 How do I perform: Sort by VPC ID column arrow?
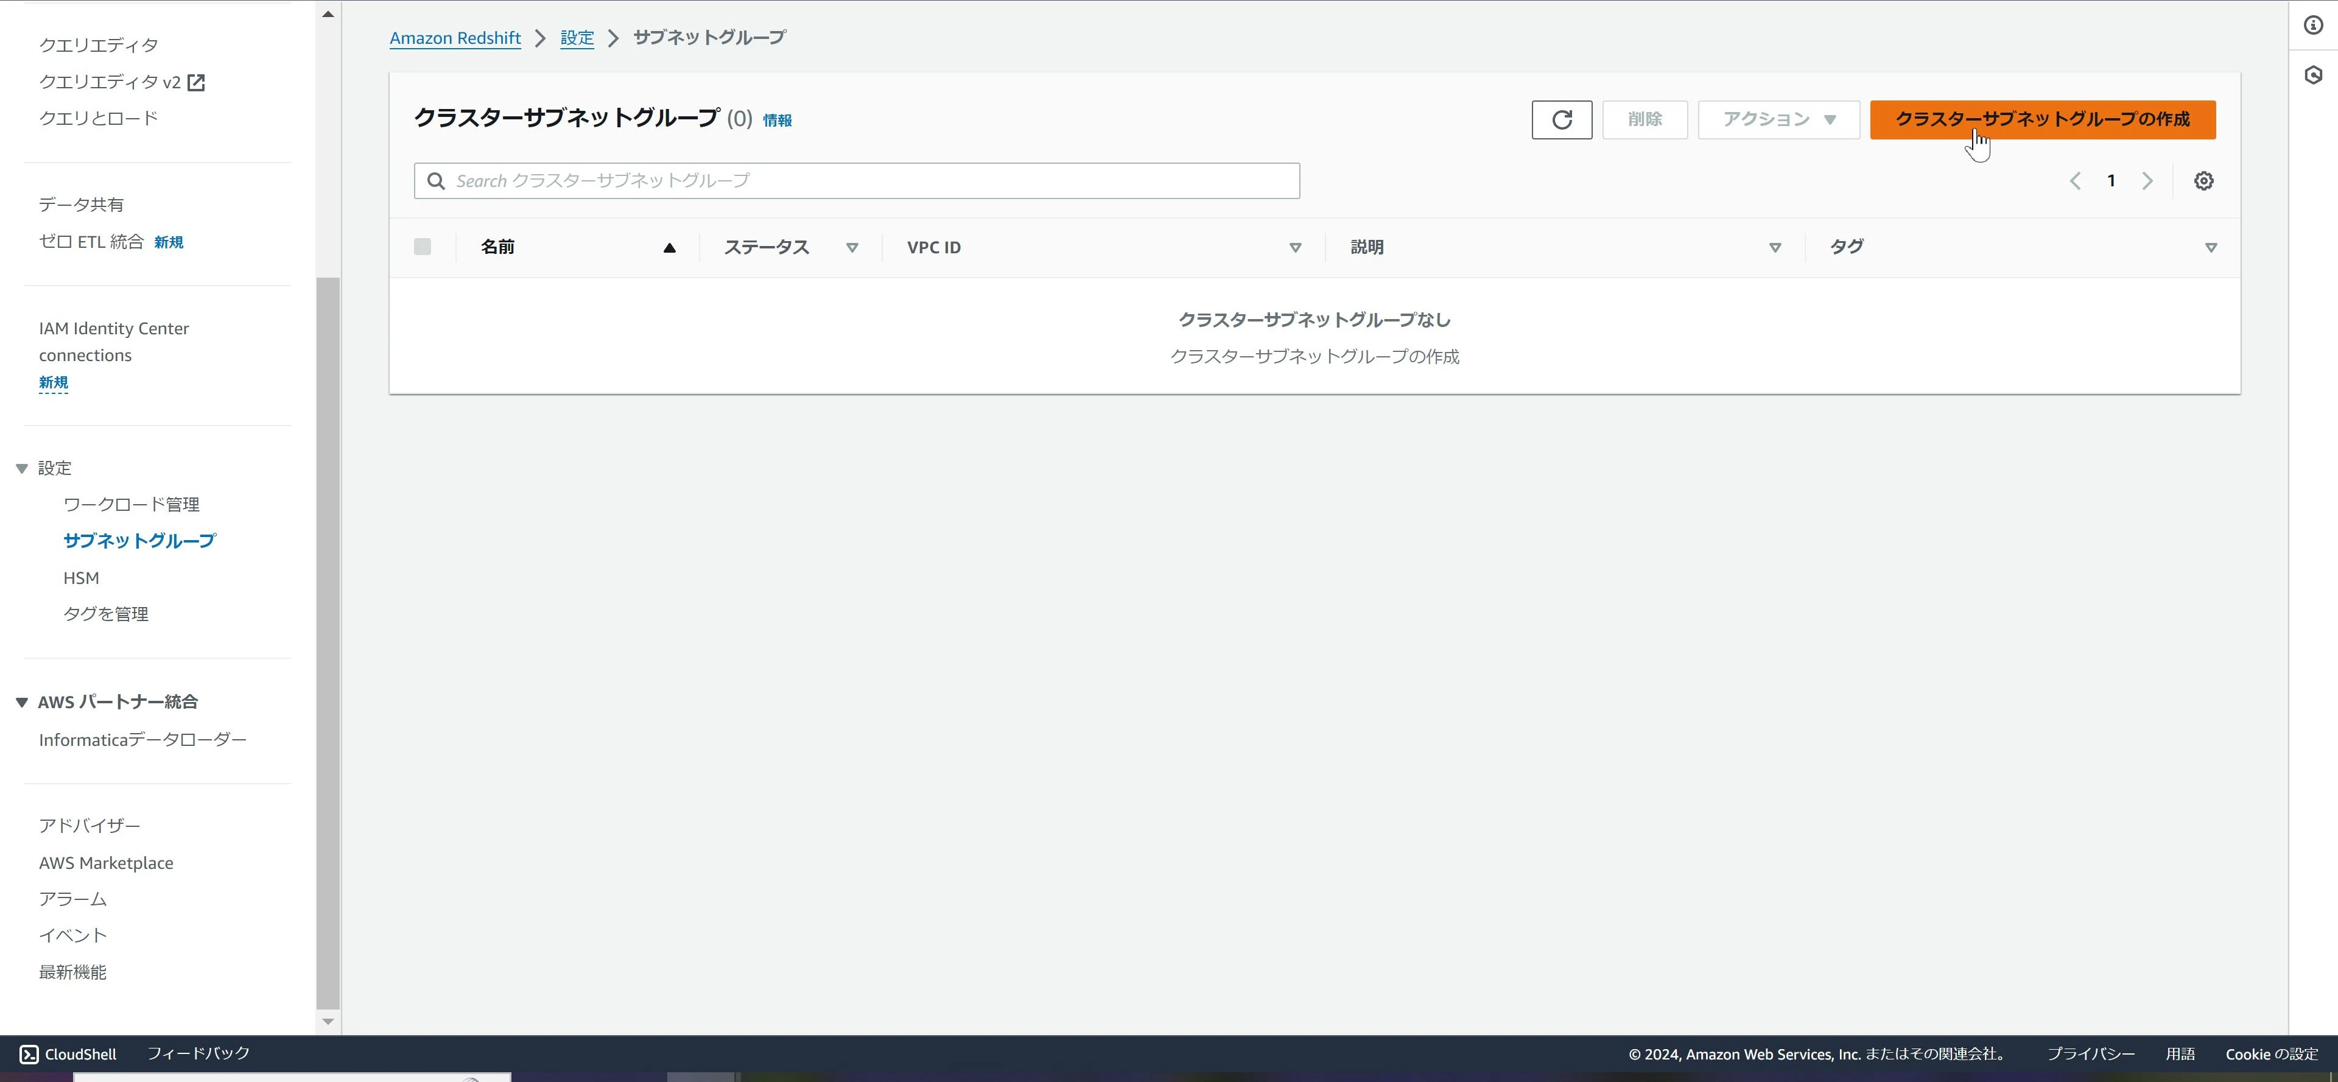click(x=1295, y=248)
